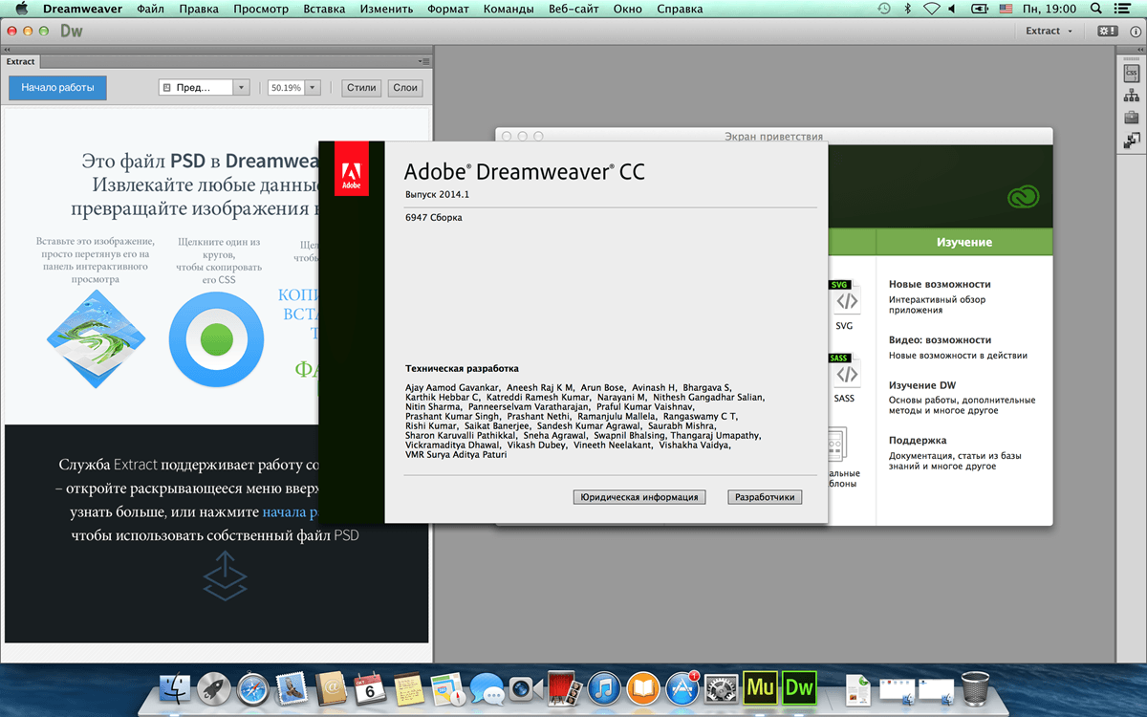Click the "6947 Сборка" build text

[433, 217]
